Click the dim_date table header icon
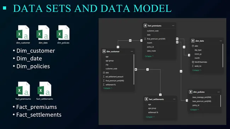The image size is (230, 129). pyautogui.click(x=193, y=41)
